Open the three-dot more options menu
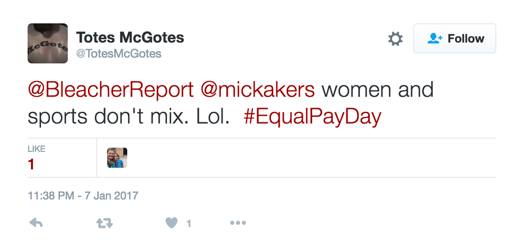Image resolution: width=523 pixels, height=252 pixels. 237,224
